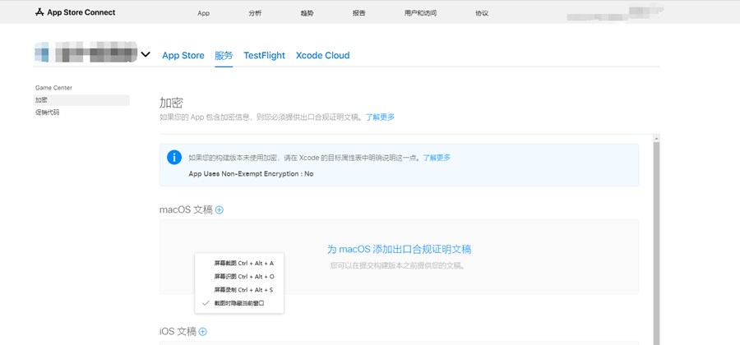The image size is (740, 345).
Task: Open the App menu in top bar
Action: pyautogui.click(x=203, y=13)
